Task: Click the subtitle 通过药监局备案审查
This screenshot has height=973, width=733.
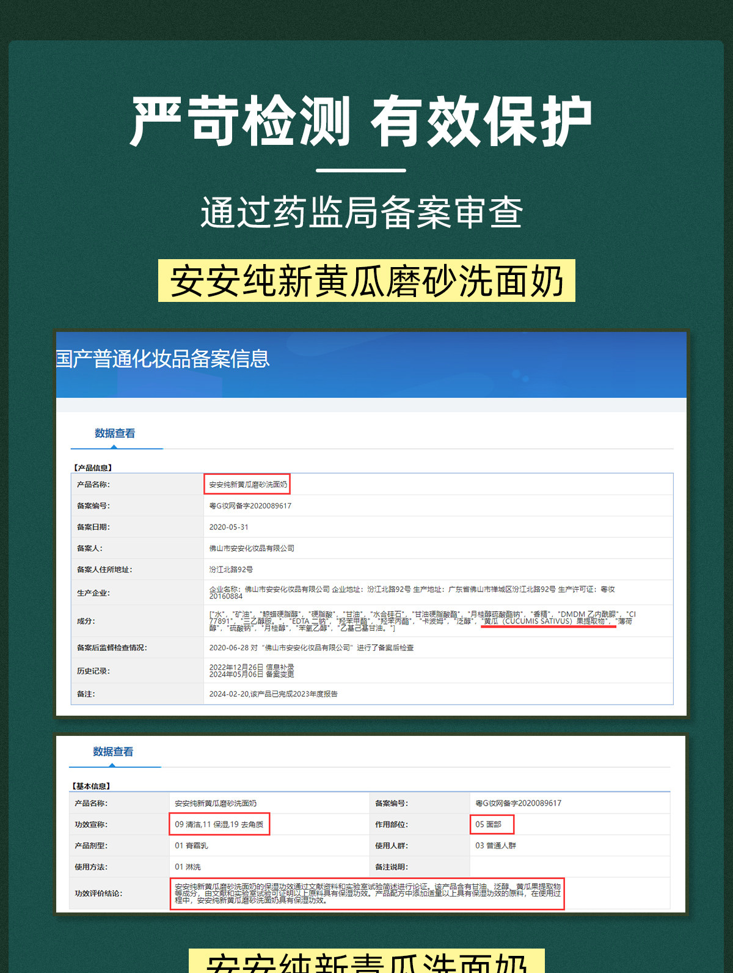Action: [362, 213]
